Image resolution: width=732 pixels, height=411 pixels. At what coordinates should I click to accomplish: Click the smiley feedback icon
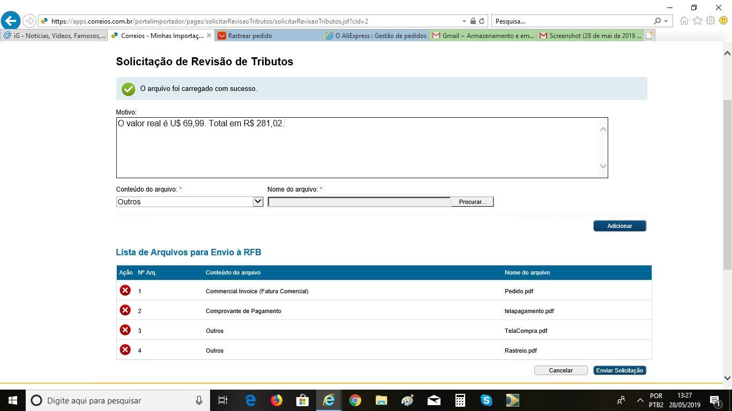tap(723, 21)
